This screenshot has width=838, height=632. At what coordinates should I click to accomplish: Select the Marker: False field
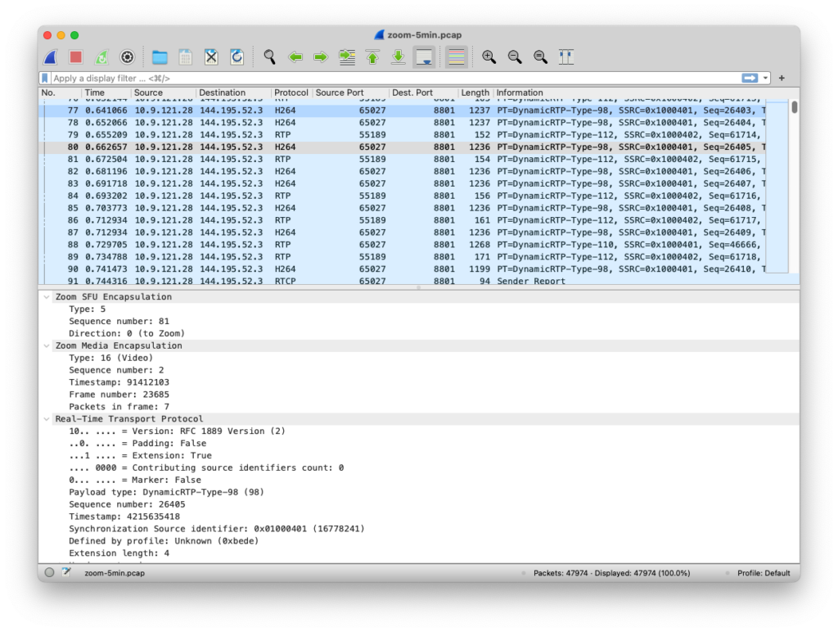135,481
